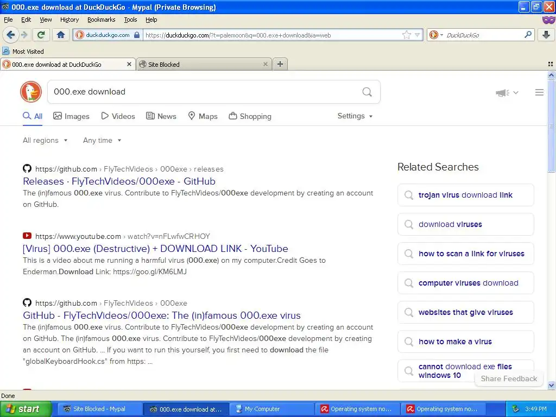556x417 pixels.
Task: Click the GitHub favicon of the releases result
Action: [x=27, y=168]
